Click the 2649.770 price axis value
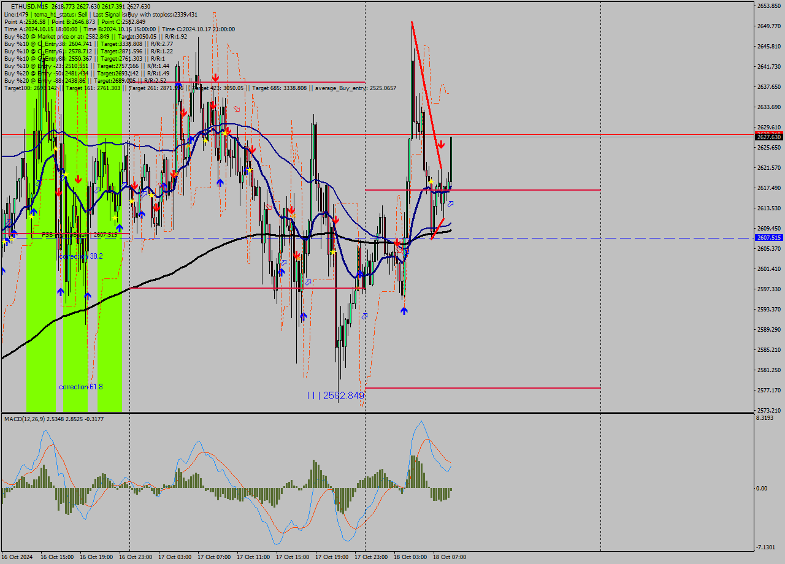Viewport: 785px width, 564px height. click(x=768, y=26)
